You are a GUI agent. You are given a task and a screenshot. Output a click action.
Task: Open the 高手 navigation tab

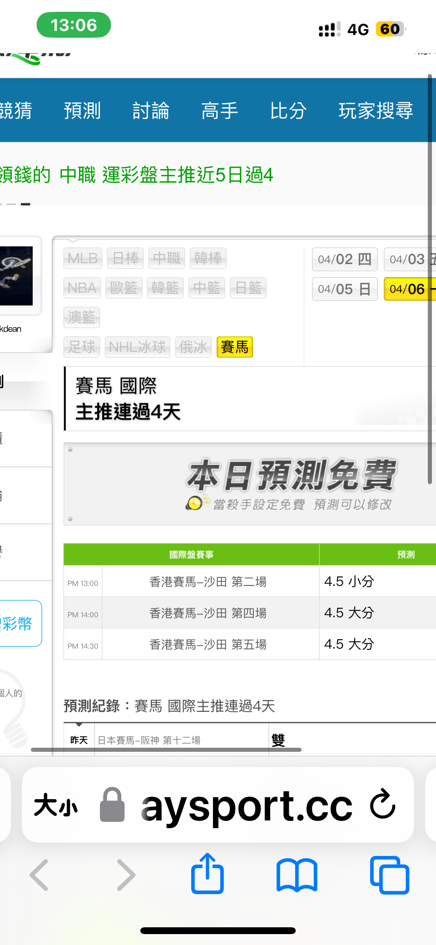219,110
